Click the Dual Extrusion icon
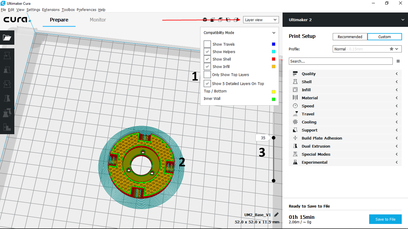The height and width of the screenshot is (229, 408). [x=295, y=146]
